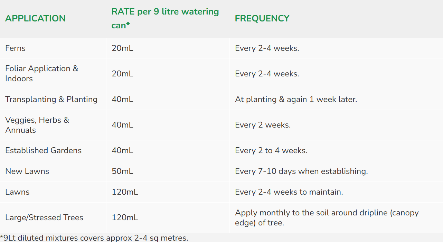Select the "Every 2 weeks." frequency cell

point(263,125)
